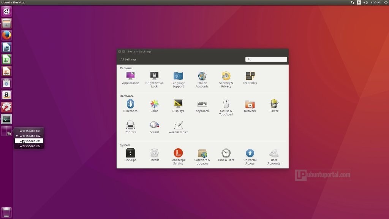389x219 pixels.
Task: Open Details panel
Action: [x=154, y=155]
